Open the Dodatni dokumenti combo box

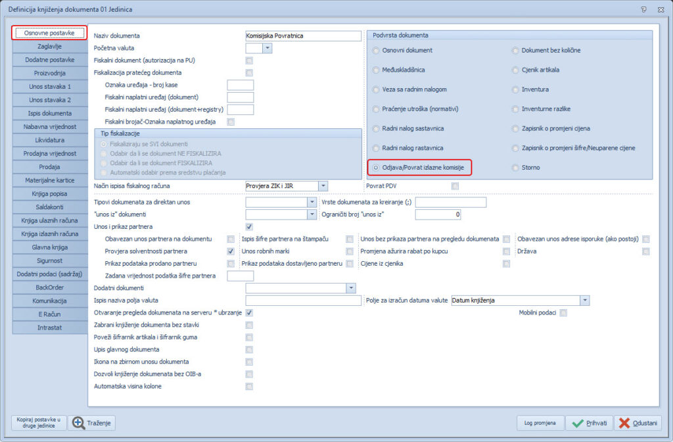(x=350, y=288)
